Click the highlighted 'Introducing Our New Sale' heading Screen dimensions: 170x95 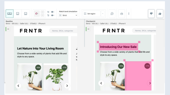pos(118,47)
